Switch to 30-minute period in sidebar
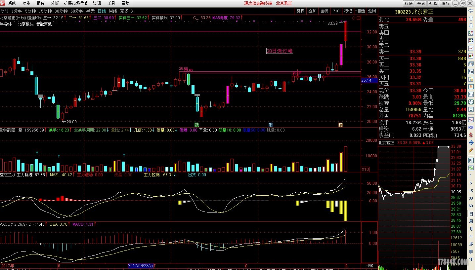Image resolution: width=475 pixels, height=270 pixels. [x=471, y=198]
